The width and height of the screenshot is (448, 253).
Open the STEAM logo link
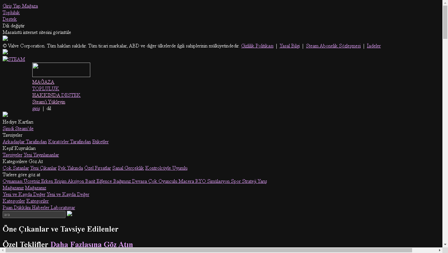(14, 59)
